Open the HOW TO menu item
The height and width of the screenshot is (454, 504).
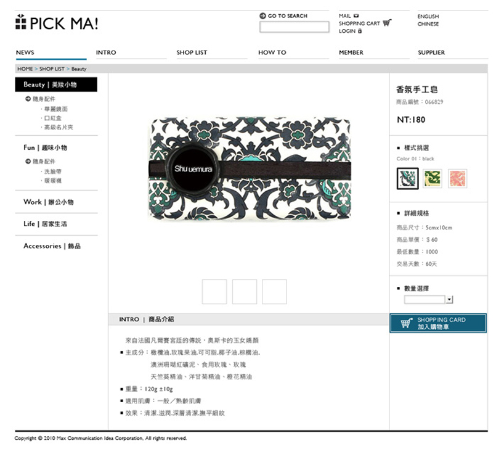(x=272, y=52)
